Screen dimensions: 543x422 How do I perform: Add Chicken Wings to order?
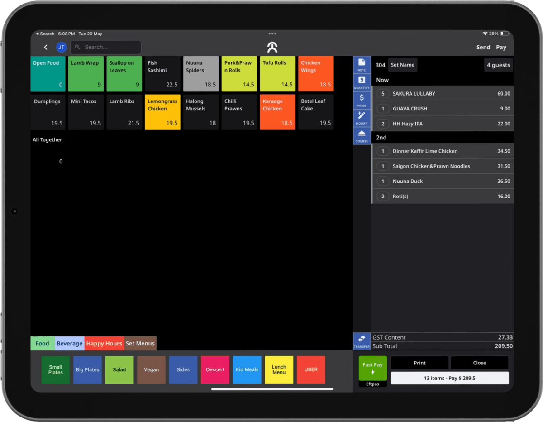click(x=316, y=74)
